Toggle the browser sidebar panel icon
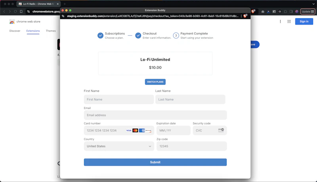The height and width of the screenshot is (182, 317). pyautogui.click(x=291, y=11)
